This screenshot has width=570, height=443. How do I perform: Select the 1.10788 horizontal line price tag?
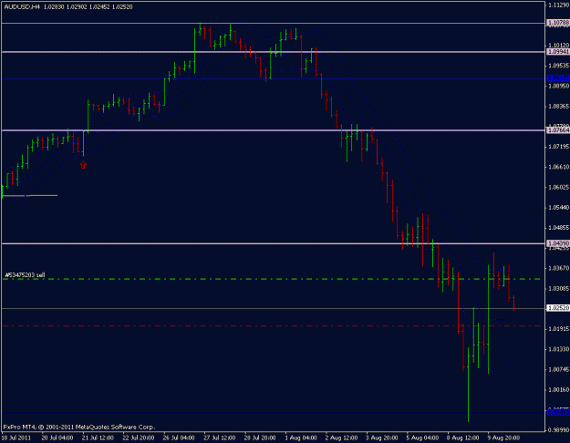point(558,23)
